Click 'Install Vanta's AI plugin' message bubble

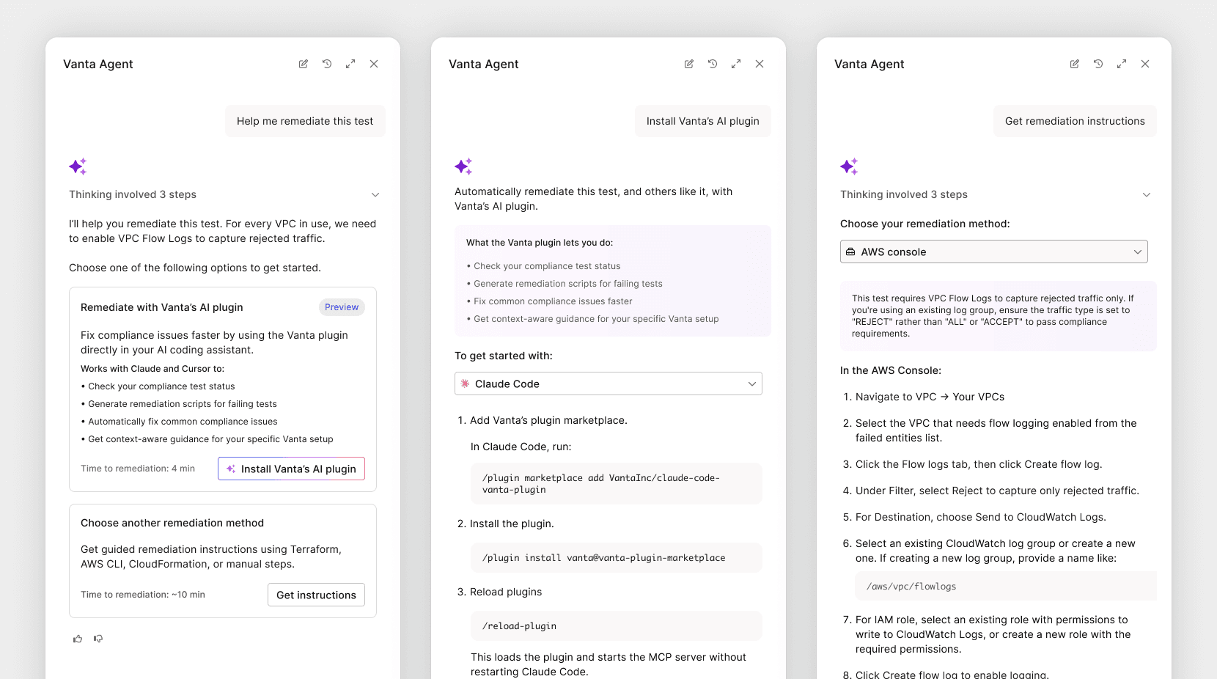(703, 121)
